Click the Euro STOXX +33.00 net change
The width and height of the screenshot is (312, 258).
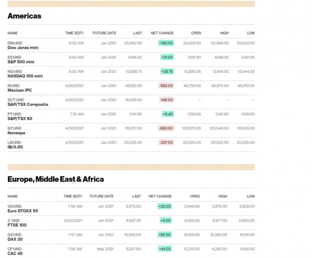click(164, 206)
